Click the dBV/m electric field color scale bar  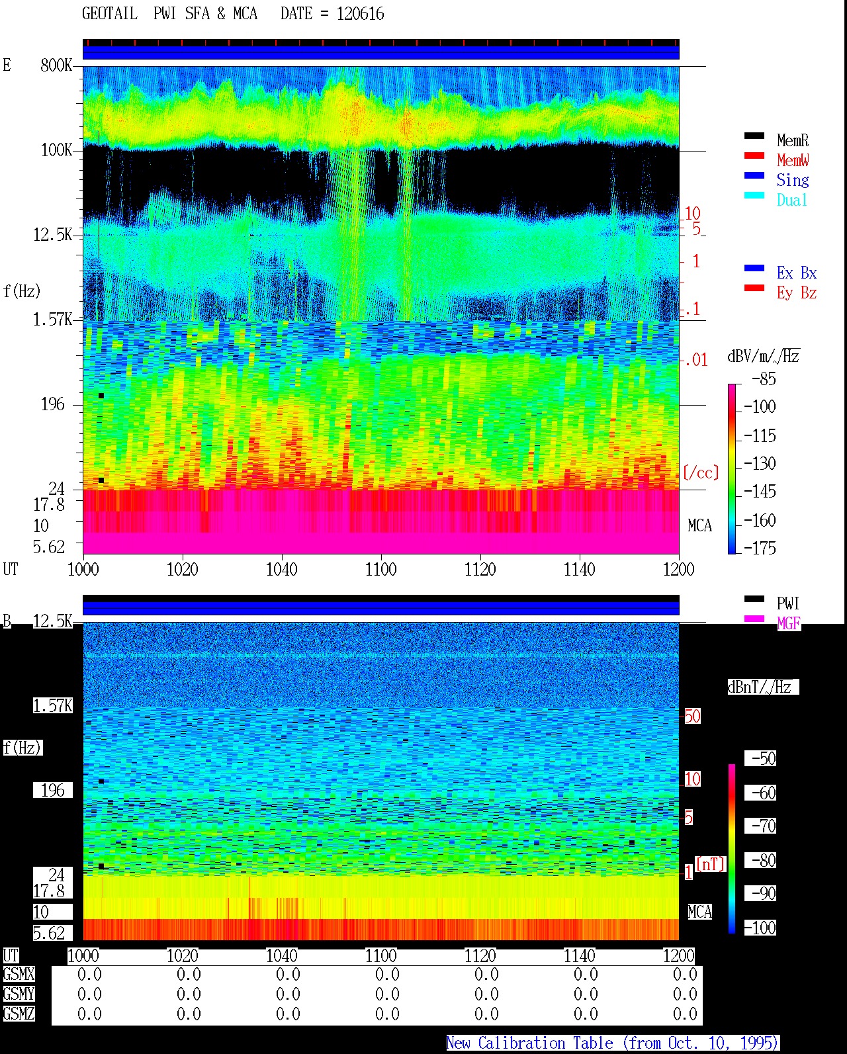[x=732, y=468]
